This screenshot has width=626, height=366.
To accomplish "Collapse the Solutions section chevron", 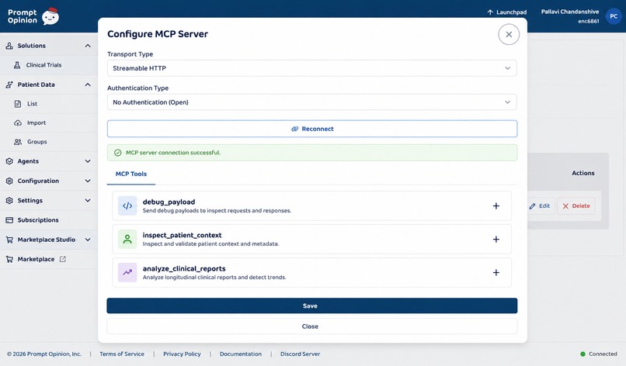I will (88, 46).
